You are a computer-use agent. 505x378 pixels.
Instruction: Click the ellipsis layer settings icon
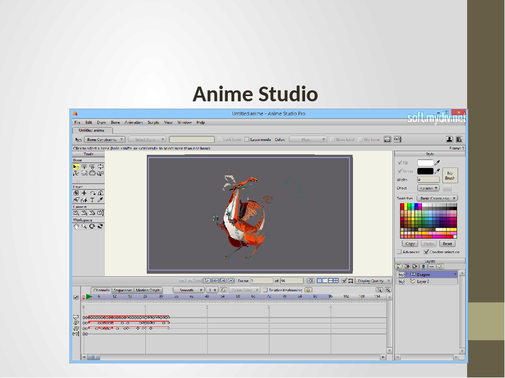[x=431, y=267]
